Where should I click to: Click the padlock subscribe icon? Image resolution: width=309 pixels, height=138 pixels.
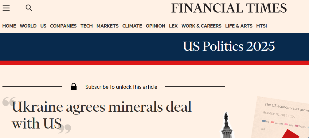[74, 87]
